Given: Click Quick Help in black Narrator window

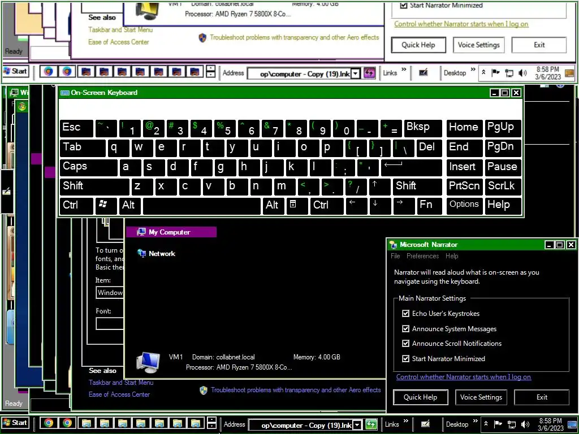Looking at the screenshot, I should point(420,397).
